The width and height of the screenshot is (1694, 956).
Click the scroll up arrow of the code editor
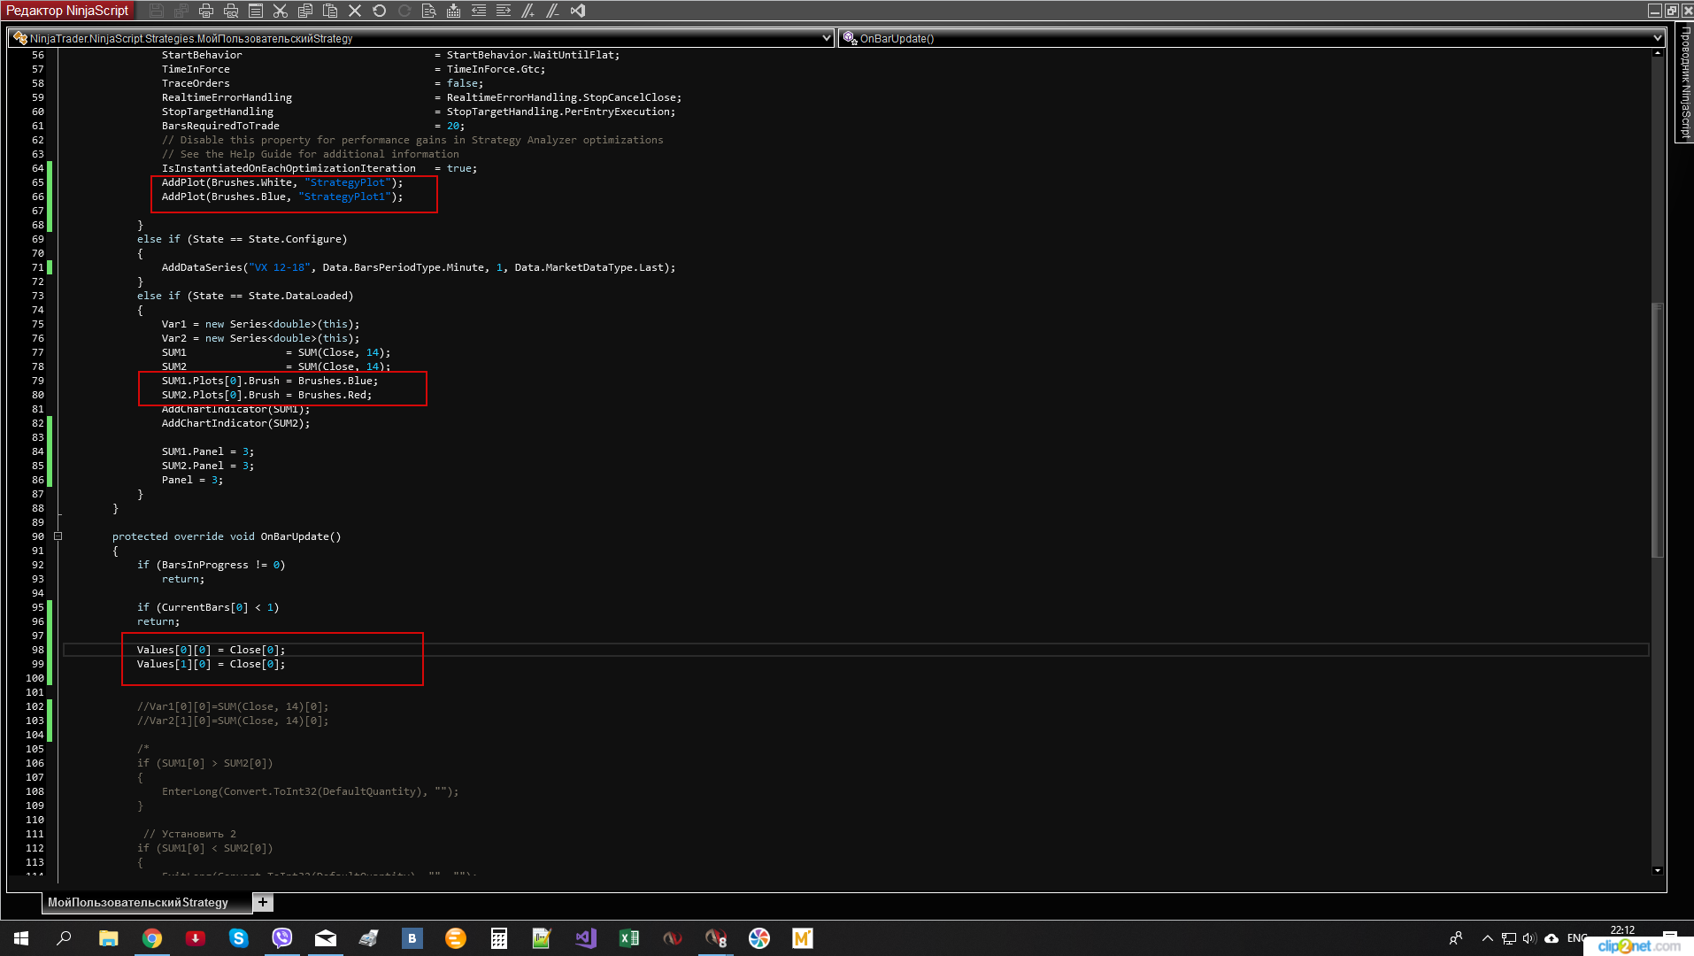pos(1658,53)
